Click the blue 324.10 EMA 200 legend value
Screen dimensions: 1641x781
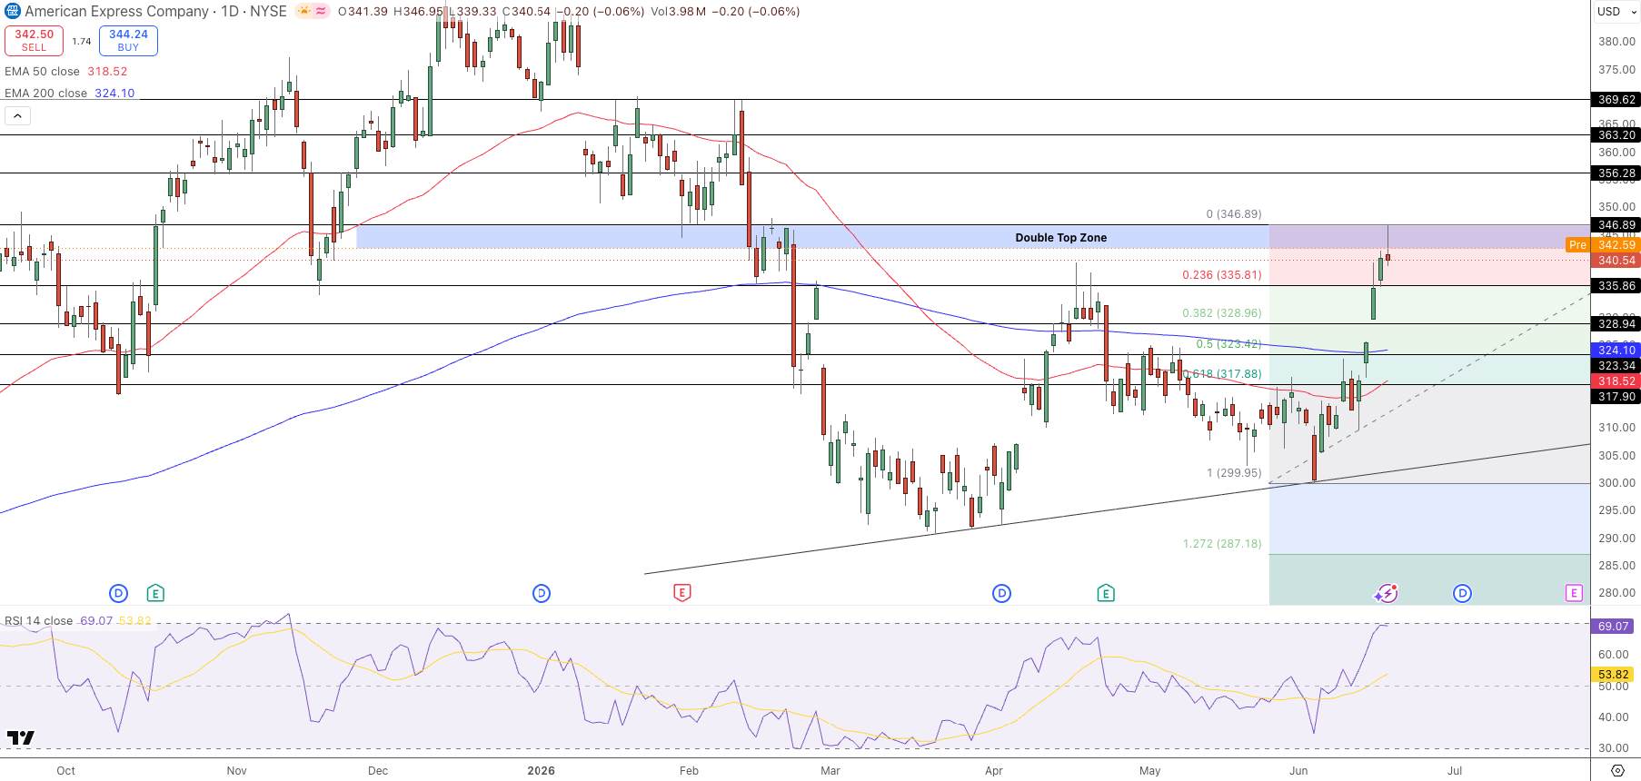tap(114, 93)
